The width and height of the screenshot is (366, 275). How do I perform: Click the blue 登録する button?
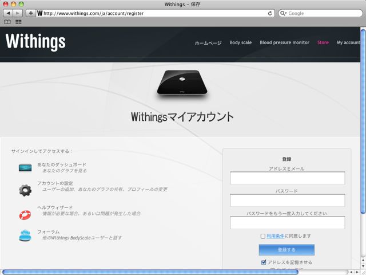pos(287,250)
